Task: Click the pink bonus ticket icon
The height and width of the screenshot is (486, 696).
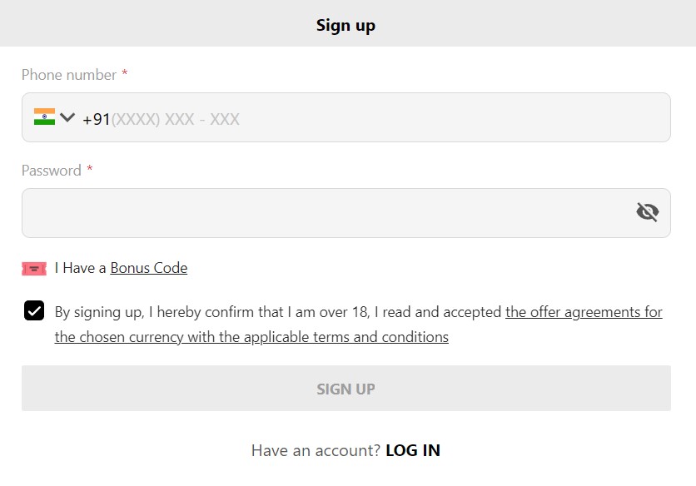Action: [x=34, y=269]
